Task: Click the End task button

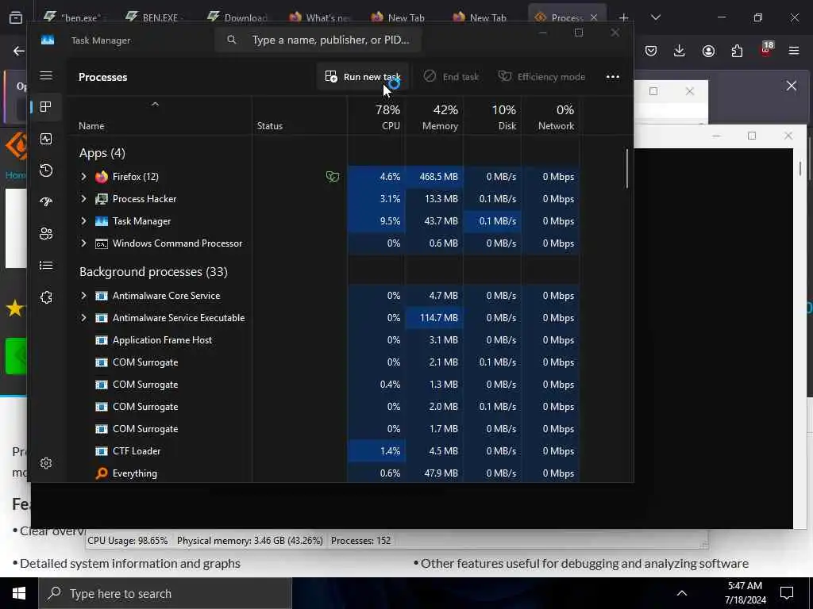Action: (x=451, y=77)
